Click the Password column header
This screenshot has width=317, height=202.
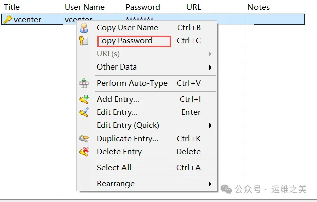tap(143, 7)
